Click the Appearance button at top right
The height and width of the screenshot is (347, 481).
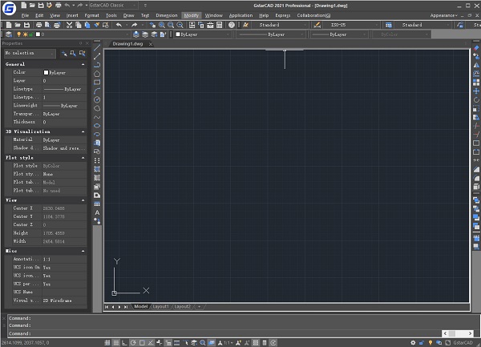pyautogui.click(x=443, y=15)
